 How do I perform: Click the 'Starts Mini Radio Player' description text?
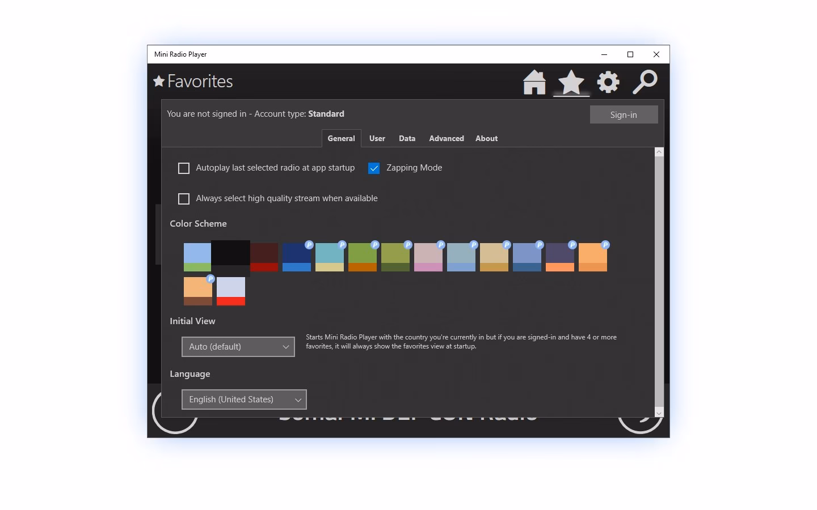click(461, 342)
